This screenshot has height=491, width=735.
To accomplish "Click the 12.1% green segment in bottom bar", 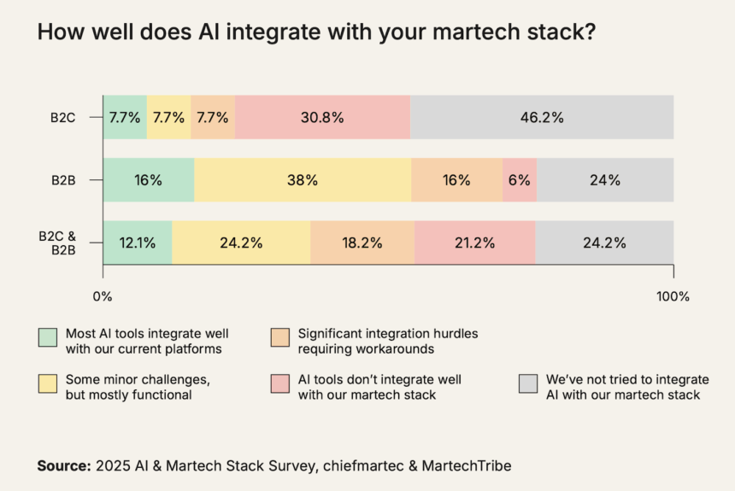I will pos(138,243).
